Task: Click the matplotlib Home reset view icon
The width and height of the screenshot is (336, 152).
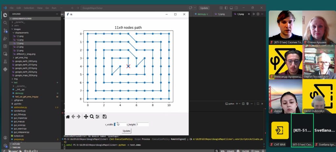Action: 68,117
